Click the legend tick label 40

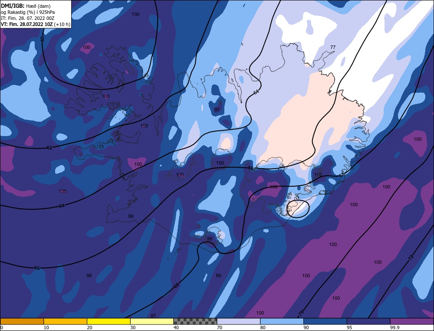(x=176, y=328)
